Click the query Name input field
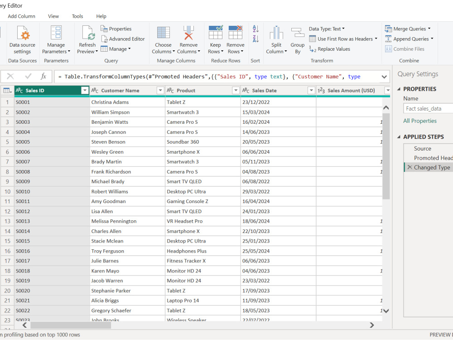Viewport: 453px width, 340px height. (428, 109)
